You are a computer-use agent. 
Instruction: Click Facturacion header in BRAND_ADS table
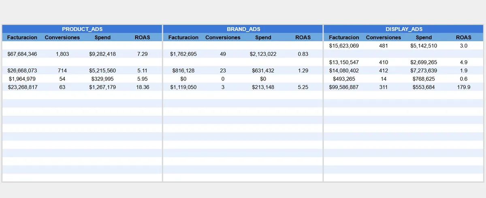(183, 37)
